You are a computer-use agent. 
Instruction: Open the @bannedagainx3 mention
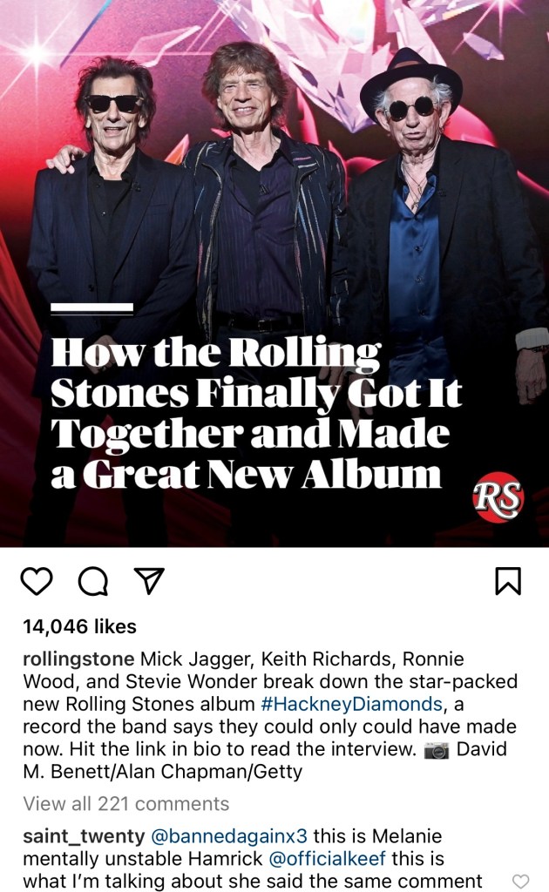click(229, 836)
